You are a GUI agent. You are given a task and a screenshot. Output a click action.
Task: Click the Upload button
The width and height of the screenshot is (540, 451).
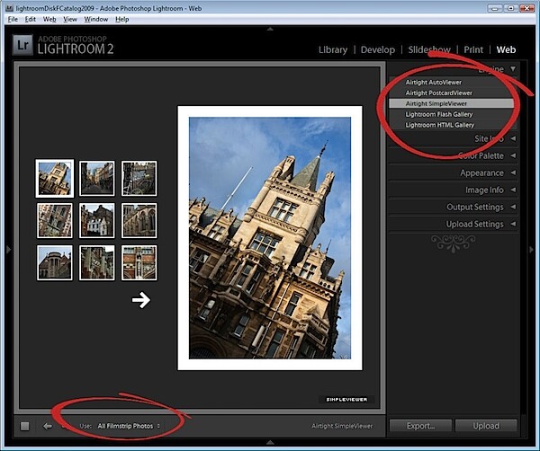pyautogui.click(x=486, y=426)
